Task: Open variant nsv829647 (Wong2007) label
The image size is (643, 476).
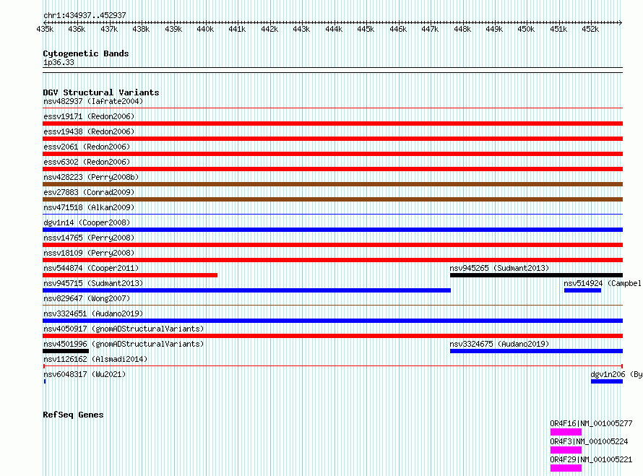Action: (87, 298)
